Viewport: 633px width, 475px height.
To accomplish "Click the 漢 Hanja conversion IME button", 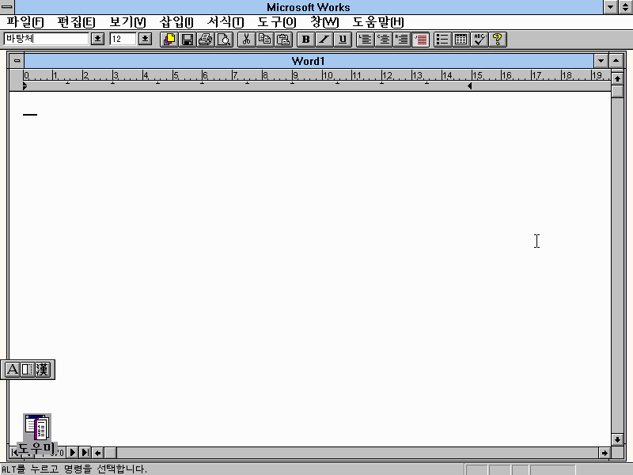I will point(43,369).
